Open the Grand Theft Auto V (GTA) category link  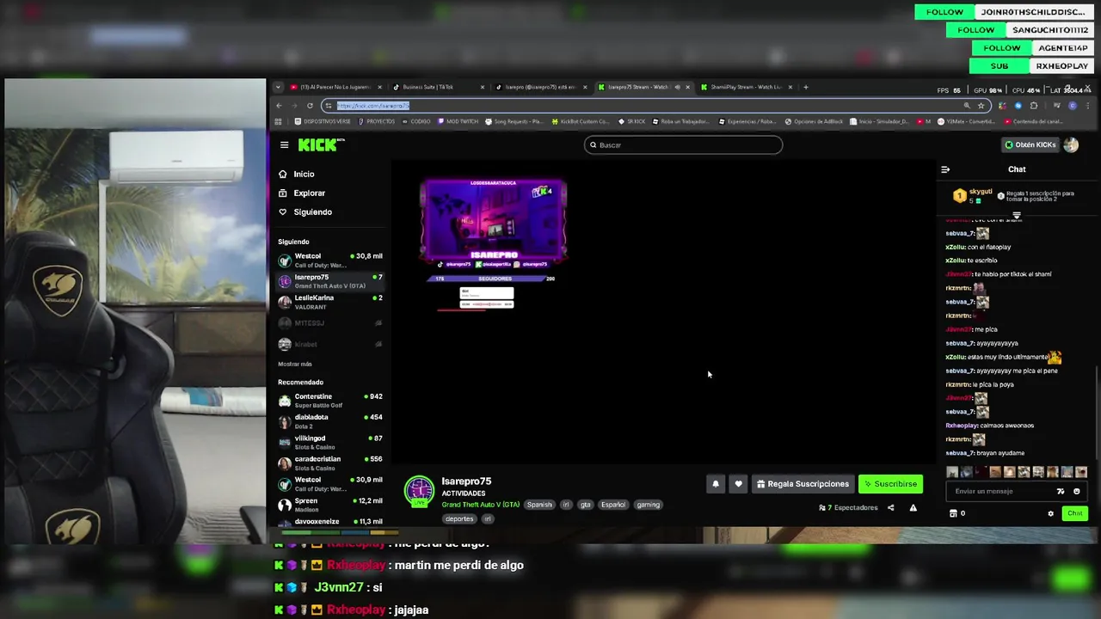click(x=481, y=505)
